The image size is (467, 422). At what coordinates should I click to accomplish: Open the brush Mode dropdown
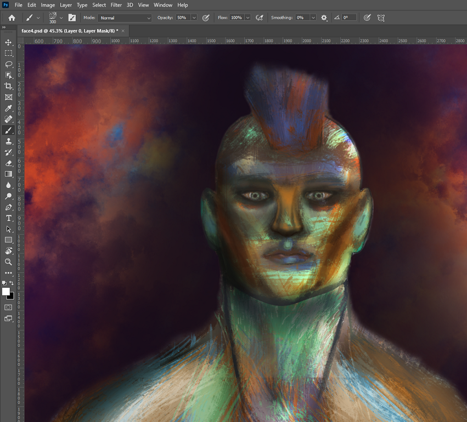tap(125, 18)
